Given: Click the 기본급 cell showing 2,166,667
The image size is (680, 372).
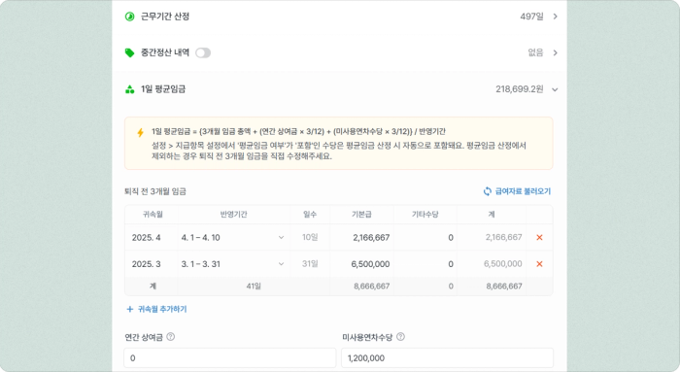Looking at the screenshot, I should pyautogui.click(x=362, y=237).
